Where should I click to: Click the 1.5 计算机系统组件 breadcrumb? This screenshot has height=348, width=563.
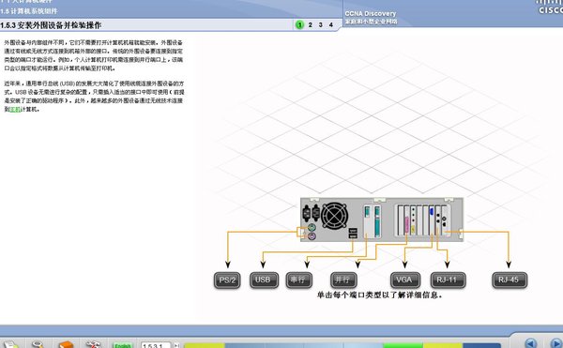[29, 11]
